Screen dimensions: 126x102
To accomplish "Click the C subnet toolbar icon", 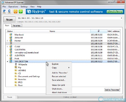I will 9,11.
